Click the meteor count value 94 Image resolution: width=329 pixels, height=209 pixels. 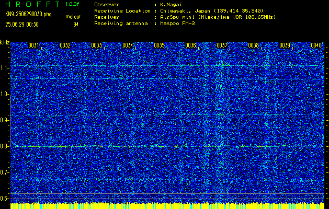pos(76,25)
